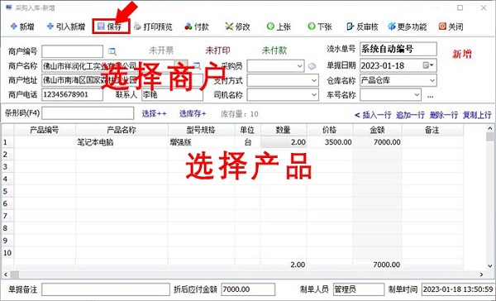
Task: Click the 产品名称 column header
Action: (122, 130)
